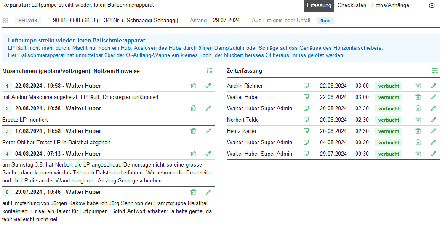Viewport: 445px width, 229px height.
Task: Delete note 1 from 22.08.2024
Action: tap(193, 86)
